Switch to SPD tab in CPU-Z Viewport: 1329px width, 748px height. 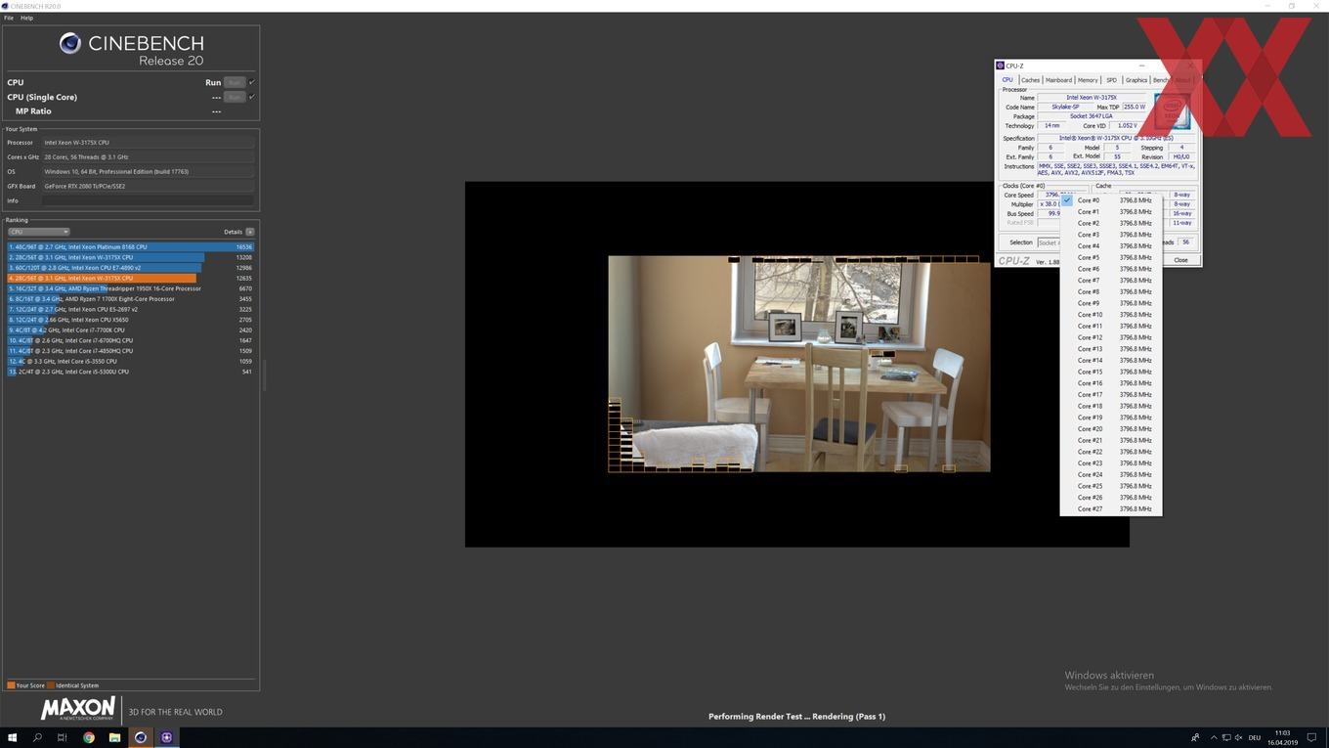pos(1111,80)
